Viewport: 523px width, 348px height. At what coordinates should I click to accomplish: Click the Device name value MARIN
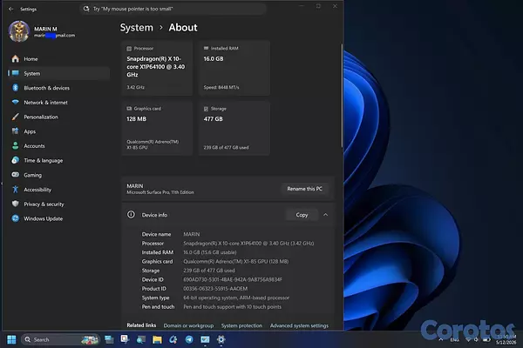click(192, 234)
